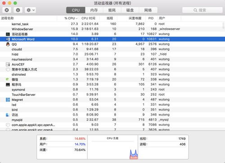The image size is (225, 163).
Task: Switch to the 能耗 tab
Action: (x=112, y=10)
